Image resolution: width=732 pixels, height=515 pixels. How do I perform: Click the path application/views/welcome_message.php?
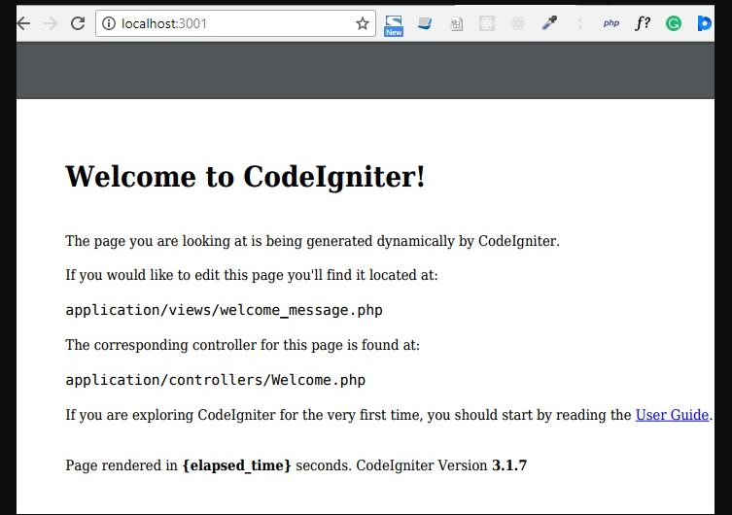pos(225,310)
